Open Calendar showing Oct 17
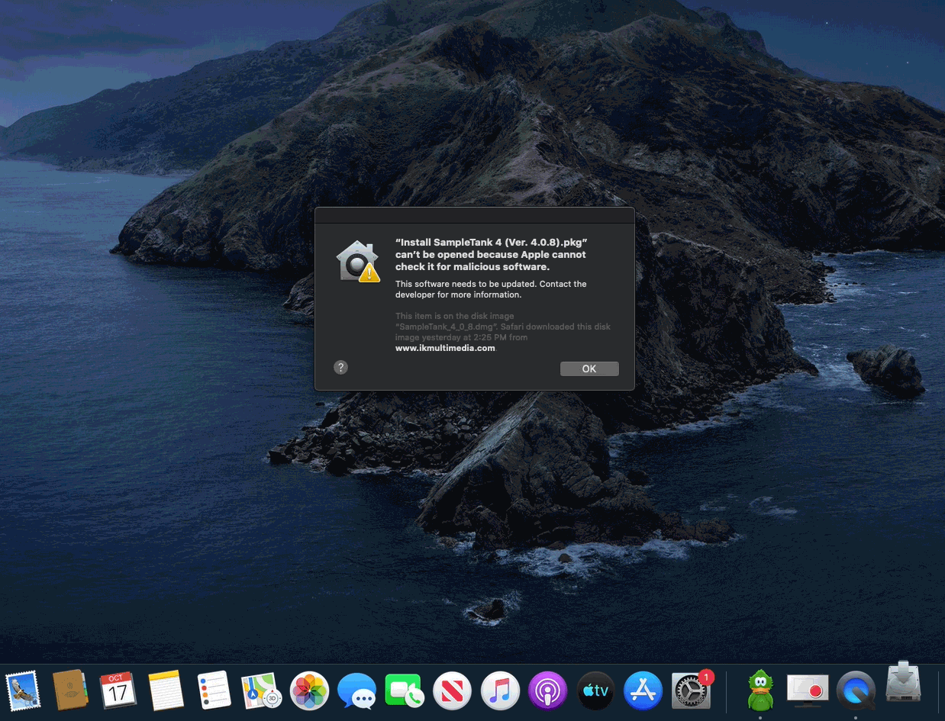 pos(118,691)
